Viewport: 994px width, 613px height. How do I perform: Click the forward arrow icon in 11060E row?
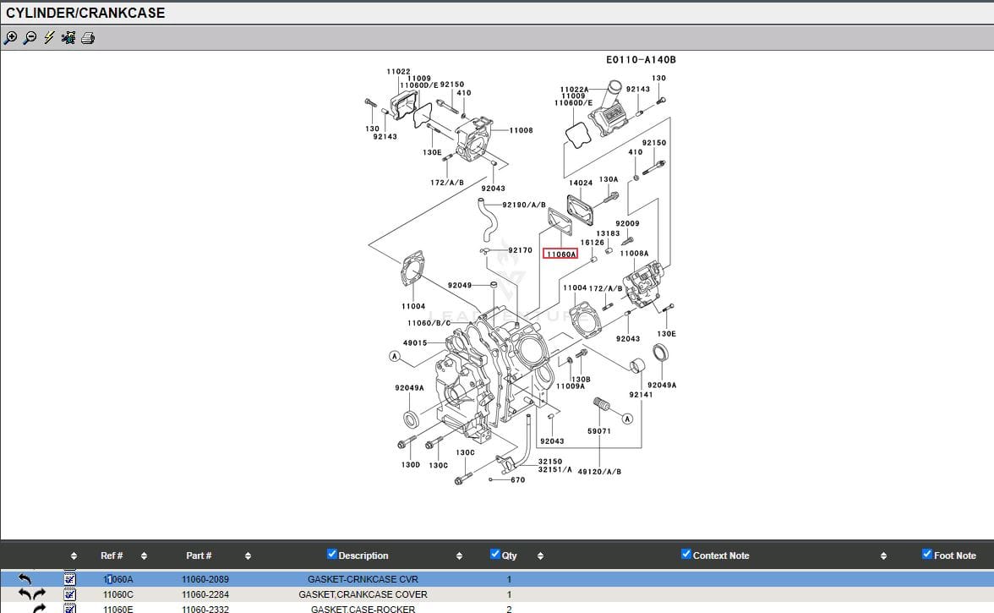39,609
